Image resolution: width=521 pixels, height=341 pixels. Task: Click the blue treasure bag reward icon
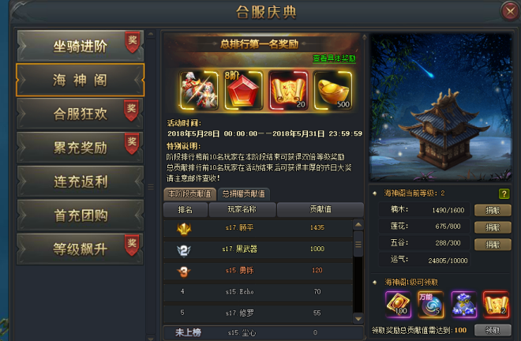[463, 305]
